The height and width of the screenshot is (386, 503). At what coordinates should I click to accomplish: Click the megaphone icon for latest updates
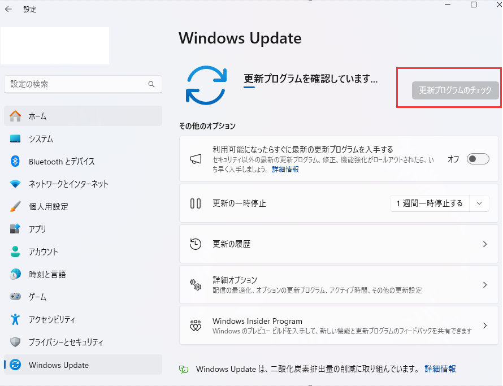tap(196, 159)
